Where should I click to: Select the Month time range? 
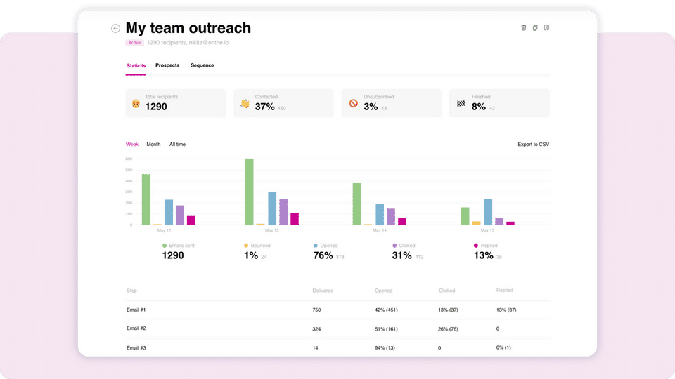(153, 145)
